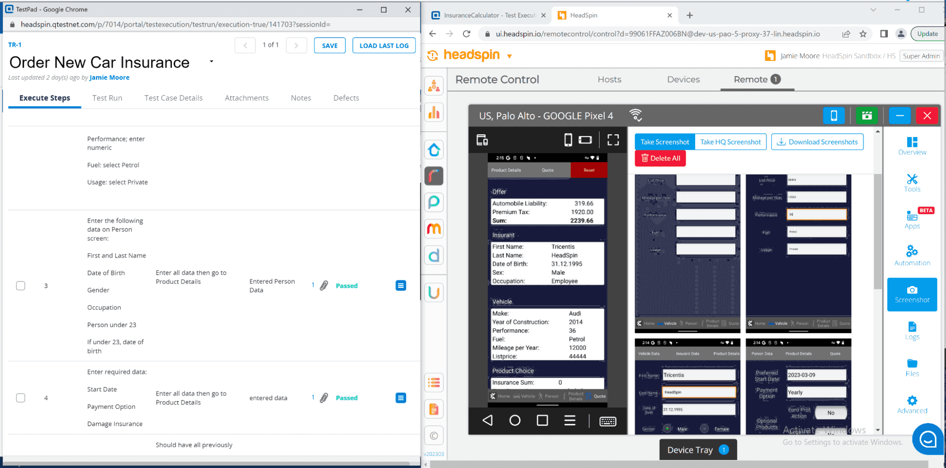Toggle the blue phone orientation icon in device header
This screenshot has height=468, width=946.
click(x=834, y=115)
